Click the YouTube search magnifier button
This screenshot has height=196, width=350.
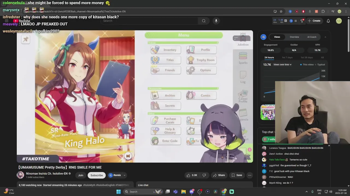[x=204, y=21]
